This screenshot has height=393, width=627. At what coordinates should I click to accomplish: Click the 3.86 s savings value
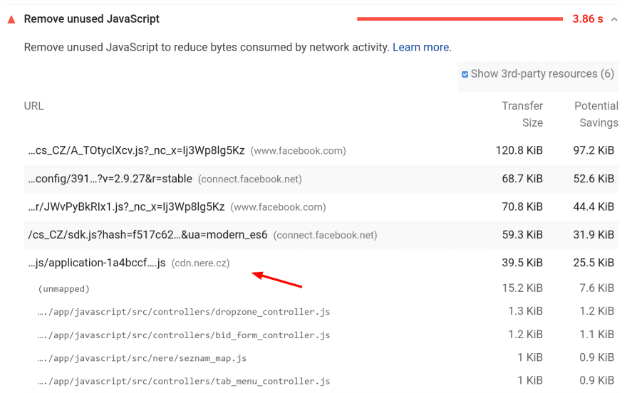[x=587, y=19]
